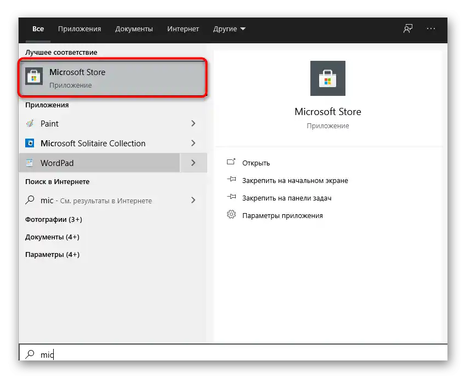Click the pin icon for начальном экране
Viewport: 465px width, 378px height.
click(231, 179)
